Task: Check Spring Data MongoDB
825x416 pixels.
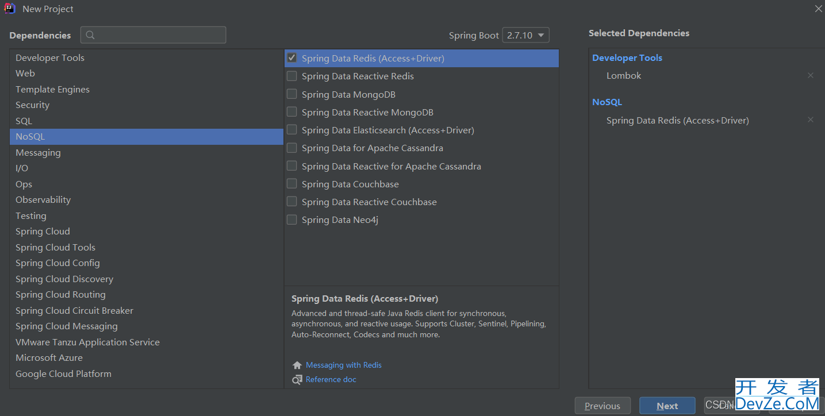Action: tap(292, 94)
